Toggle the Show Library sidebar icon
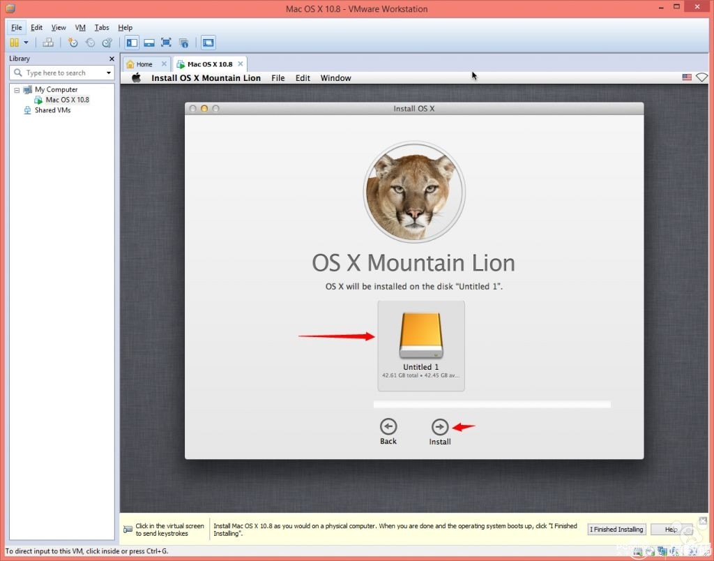714x561 pixels. pos(132,43)
